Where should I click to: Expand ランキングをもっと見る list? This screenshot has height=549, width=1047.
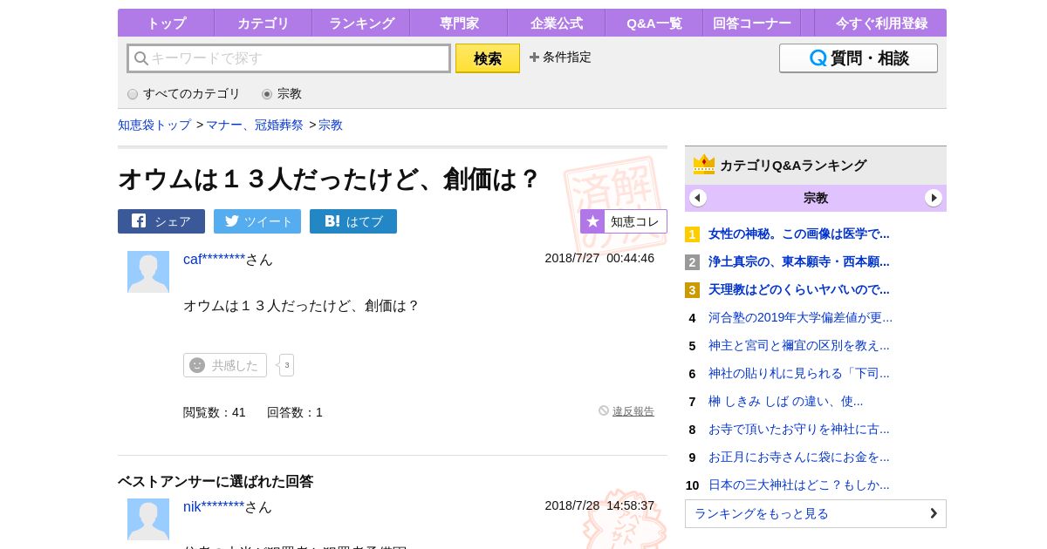pos(815,513)
